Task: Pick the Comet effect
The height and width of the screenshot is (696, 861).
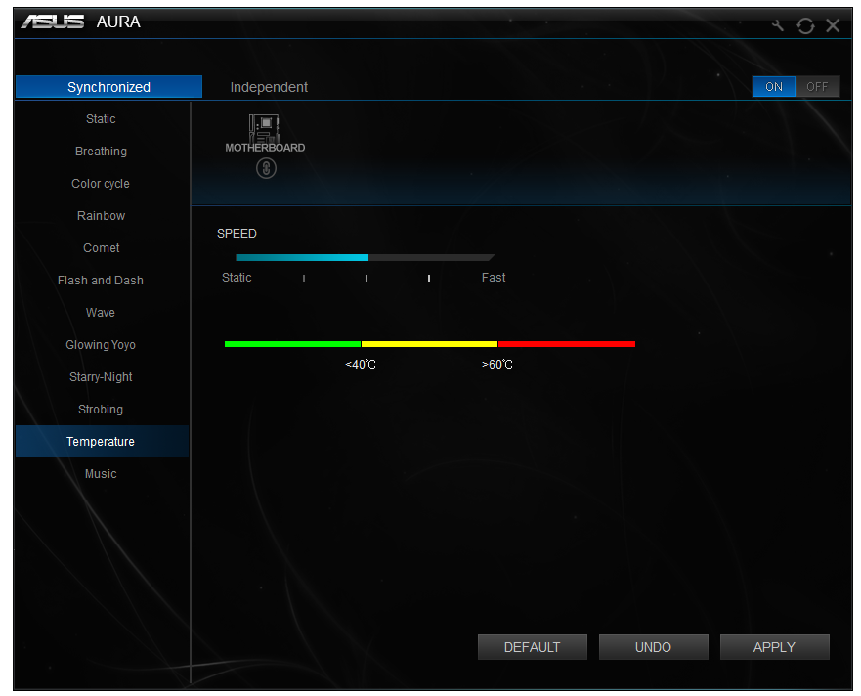Action: tap(101, 247)
